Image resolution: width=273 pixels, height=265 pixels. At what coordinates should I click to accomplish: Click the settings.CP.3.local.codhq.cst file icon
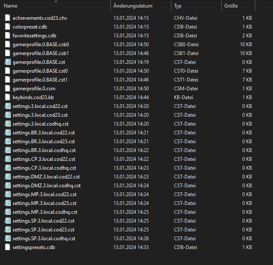coord(8,168)
